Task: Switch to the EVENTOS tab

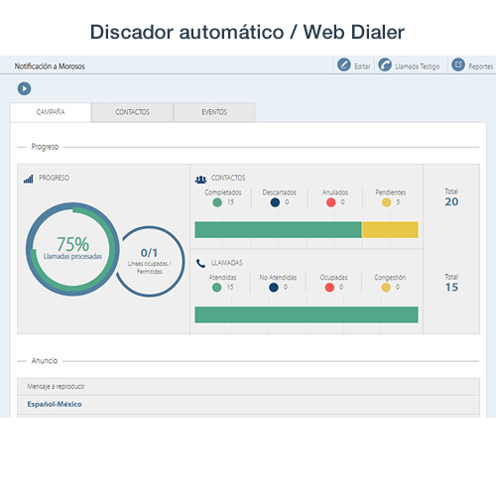Action: point(214,112)
